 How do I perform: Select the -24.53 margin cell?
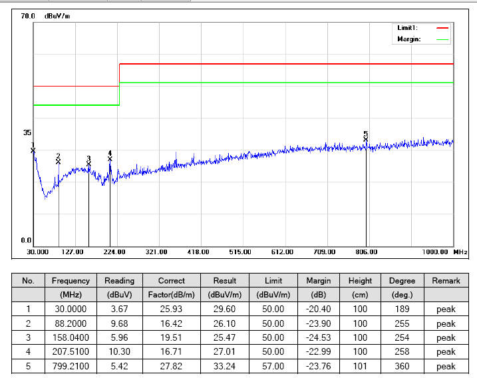[x=318, y=337]
